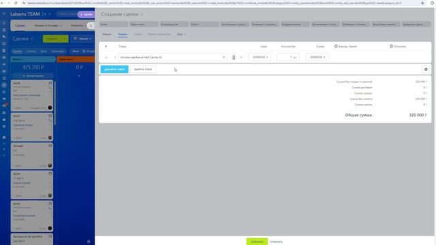Image resolution: width=436 pixels, height=245 pixels.
Task: Click the Выбрать товар button
Action: click(143, 69)
